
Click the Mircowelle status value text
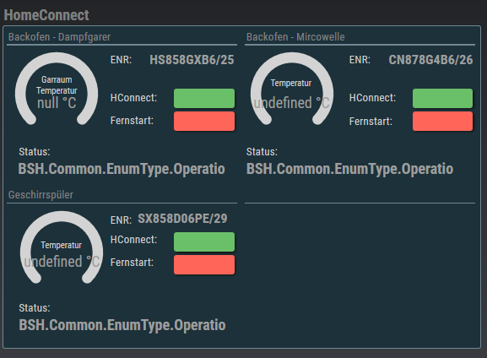[349, 170]
